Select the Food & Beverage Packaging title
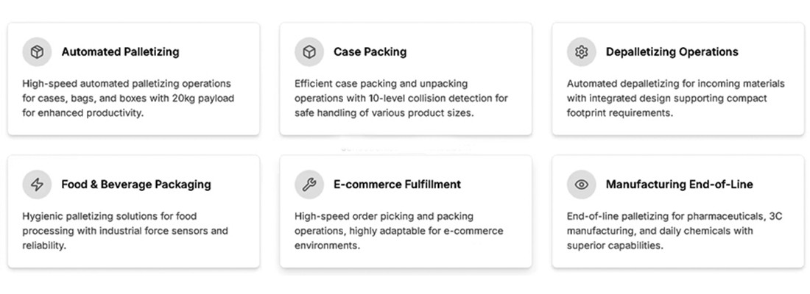810x294 pixels. (136, 184)
